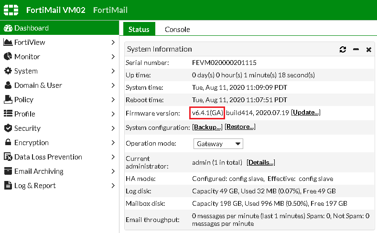
Task: Click the reboot time value 11:07:51 PDT
Action: tap(239, 100)
